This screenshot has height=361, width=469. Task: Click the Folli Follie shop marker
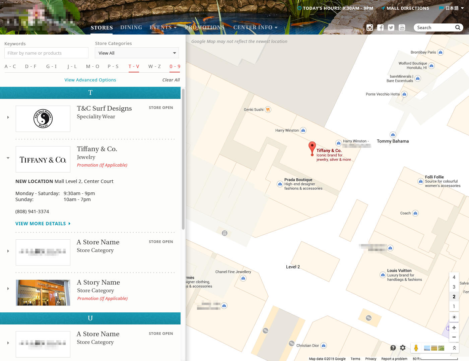point(420,181)
